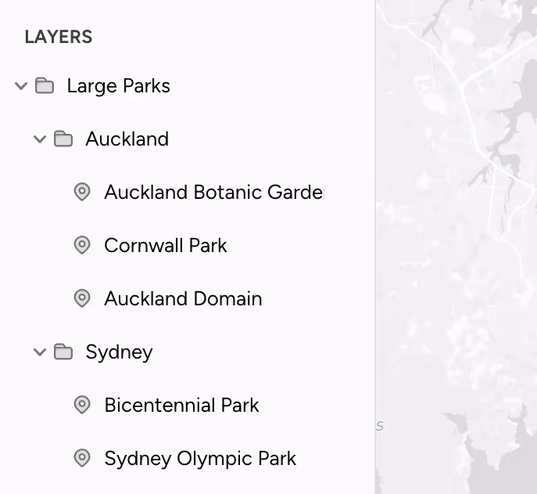Collapse the Auckland folder chevron
Image resolution: width=537 pixels, height=494 pixels.
tap(40, 139)
